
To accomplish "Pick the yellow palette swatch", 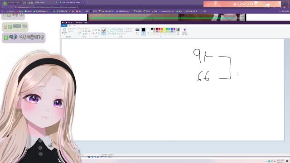I will [164, 29].
